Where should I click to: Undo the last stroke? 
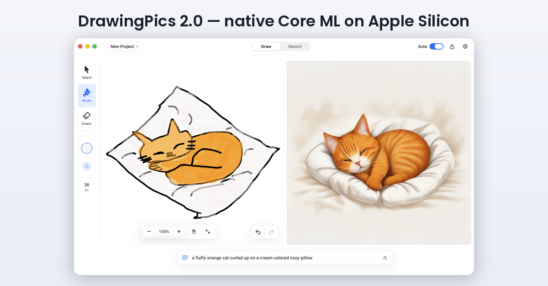(258, 232)
